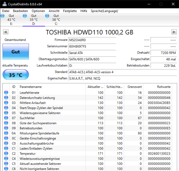Open the Hilfe menu

84,11
